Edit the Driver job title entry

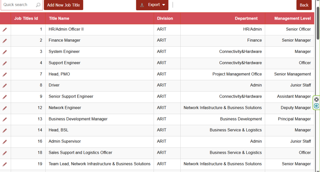(x=5, y=85)
